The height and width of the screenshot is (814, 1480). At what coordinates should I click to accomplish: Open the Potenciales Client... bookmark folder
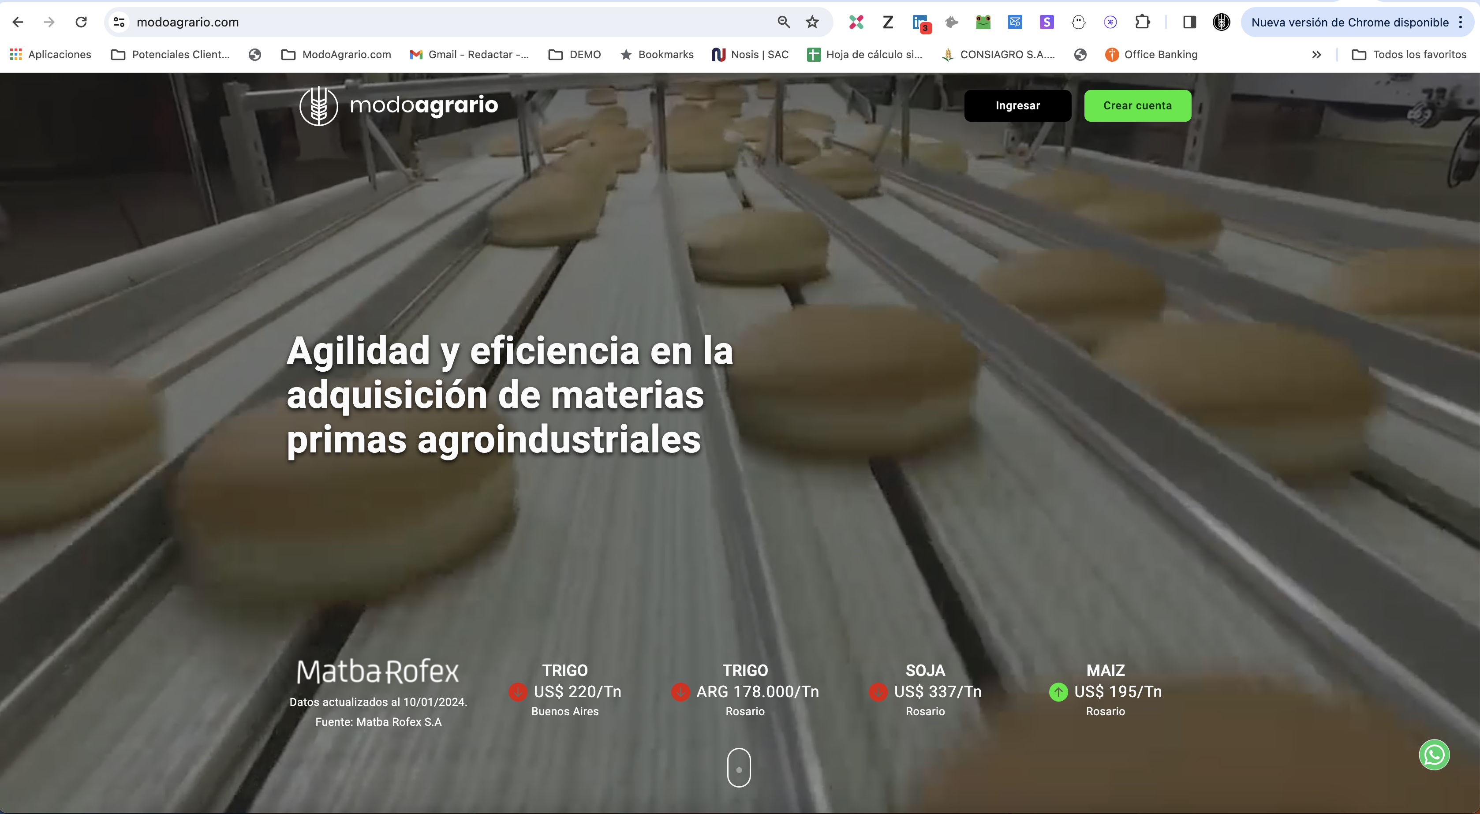pos(170,55)
